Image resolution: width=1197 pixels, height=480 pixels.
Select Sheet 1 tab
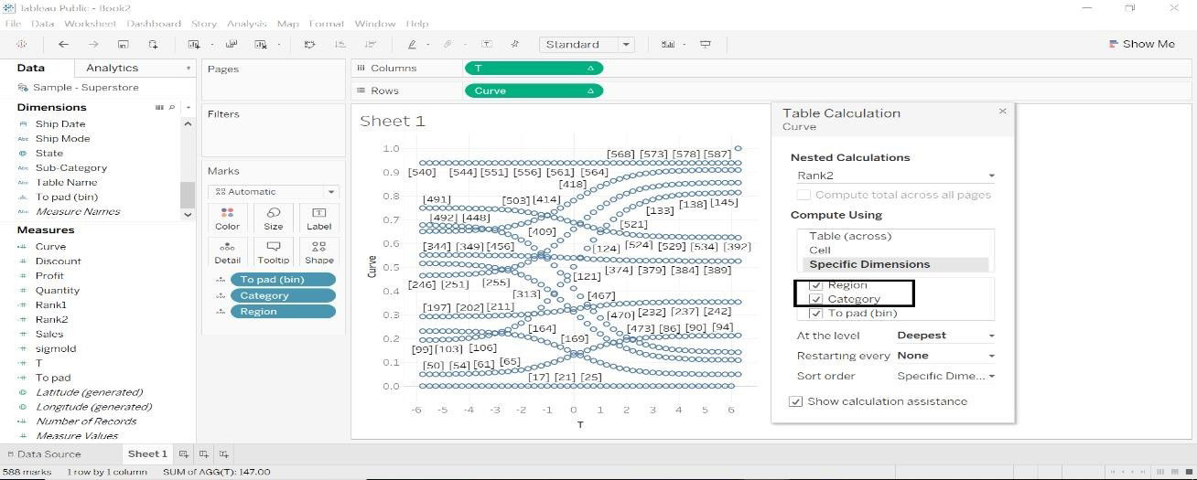146,453
